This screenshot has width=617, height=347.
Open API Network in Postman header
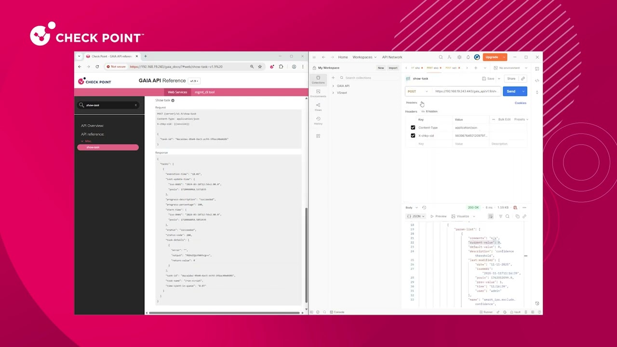[392, 57]
